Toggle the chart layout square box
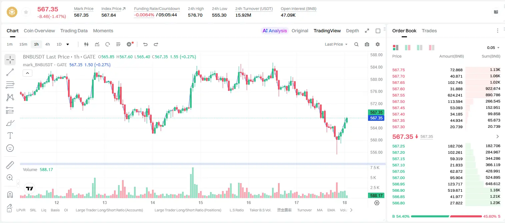This screenshot has height=223, width=505. (x=378, y=31)
